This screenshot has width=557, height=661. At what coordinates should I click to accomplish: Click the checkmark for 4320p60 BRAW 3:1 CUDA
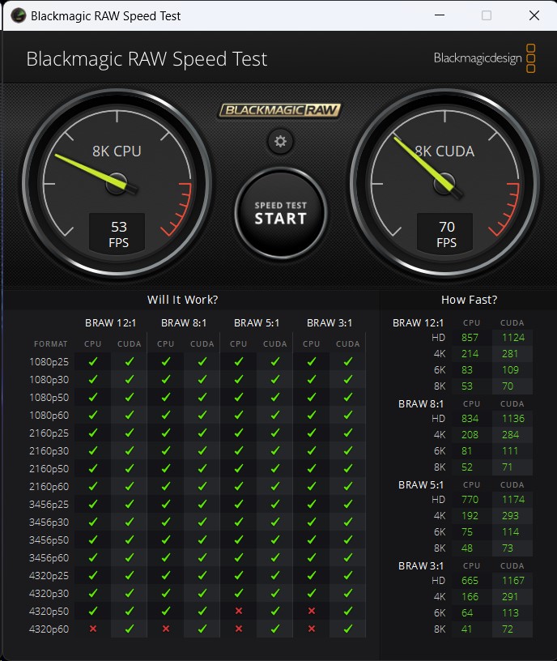click(348, 629)
